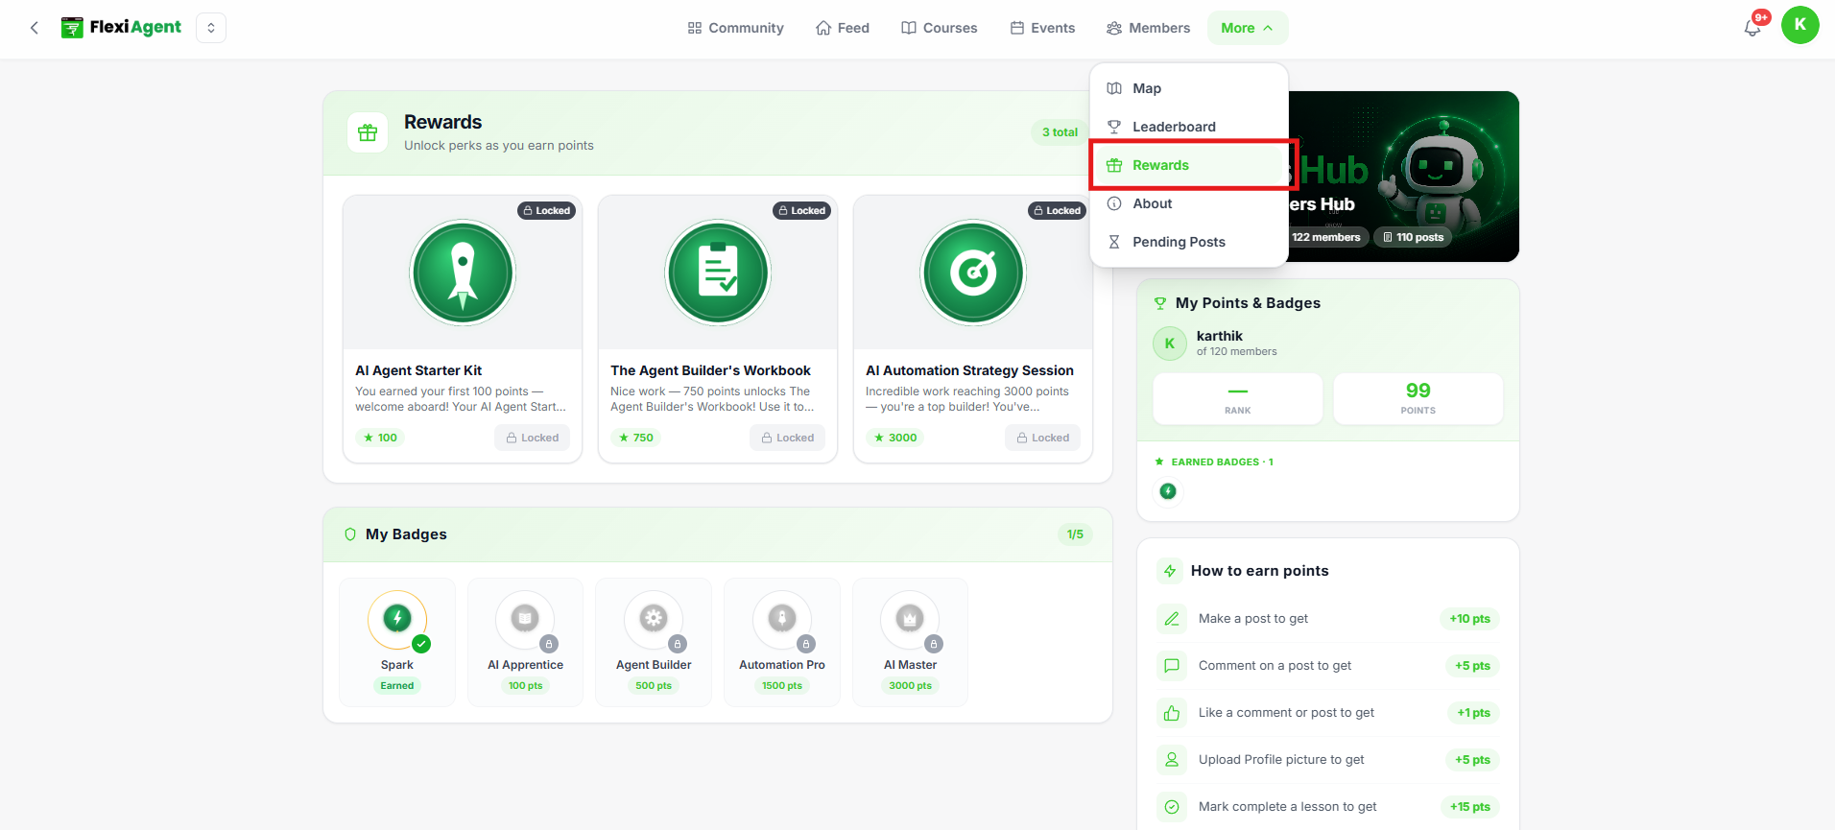
Task: Click karthik's K avatar in points panel
Action: tap(1170, 344)
